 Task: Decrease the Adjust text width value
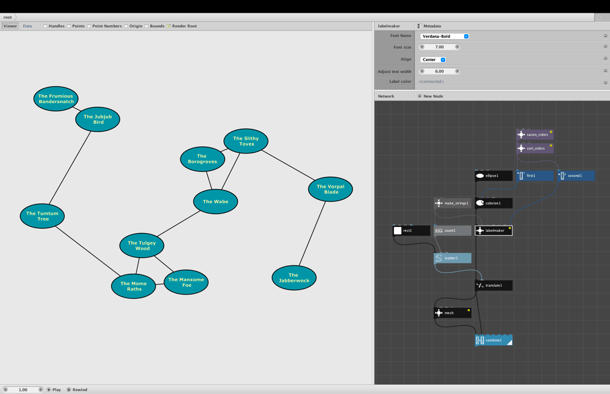tap(422, 71)
